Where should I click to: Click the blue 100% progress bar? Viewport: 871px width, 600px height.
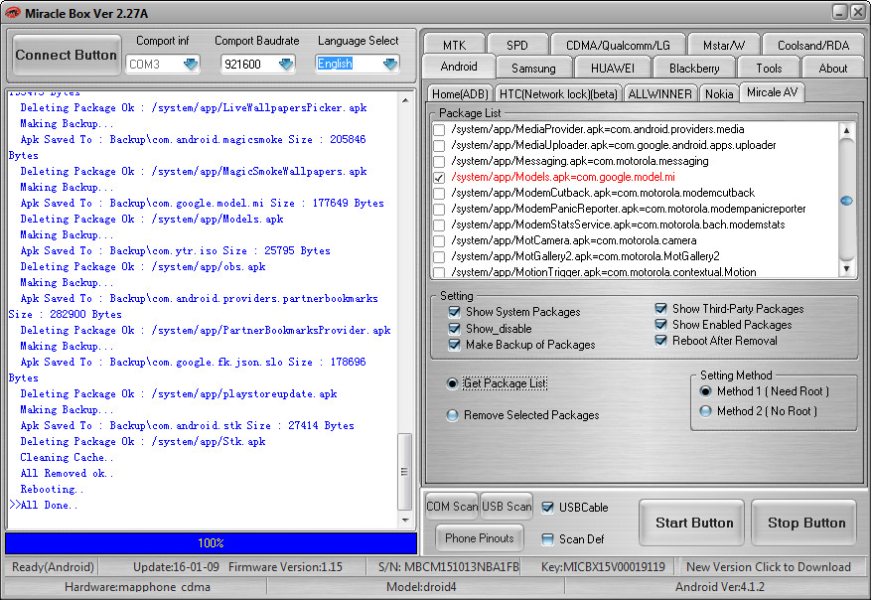click(211, 543)
